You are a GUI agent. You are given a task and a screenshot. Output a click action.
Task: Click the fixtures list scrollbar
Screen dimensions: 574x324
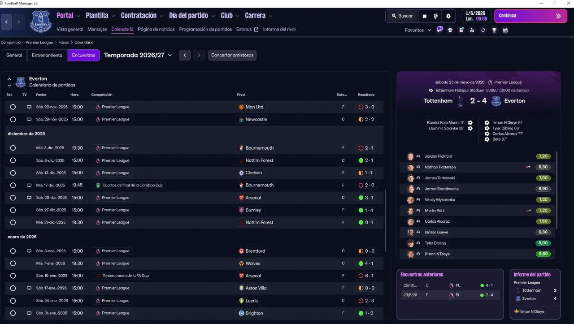pyautogui.click(x=385, y=220)
